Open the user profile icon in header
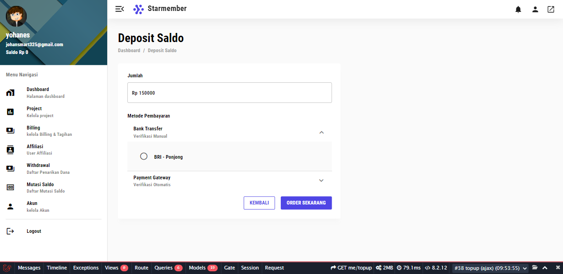Image resolution: width=563 pixels, height=274 pixels. point(535,10)
